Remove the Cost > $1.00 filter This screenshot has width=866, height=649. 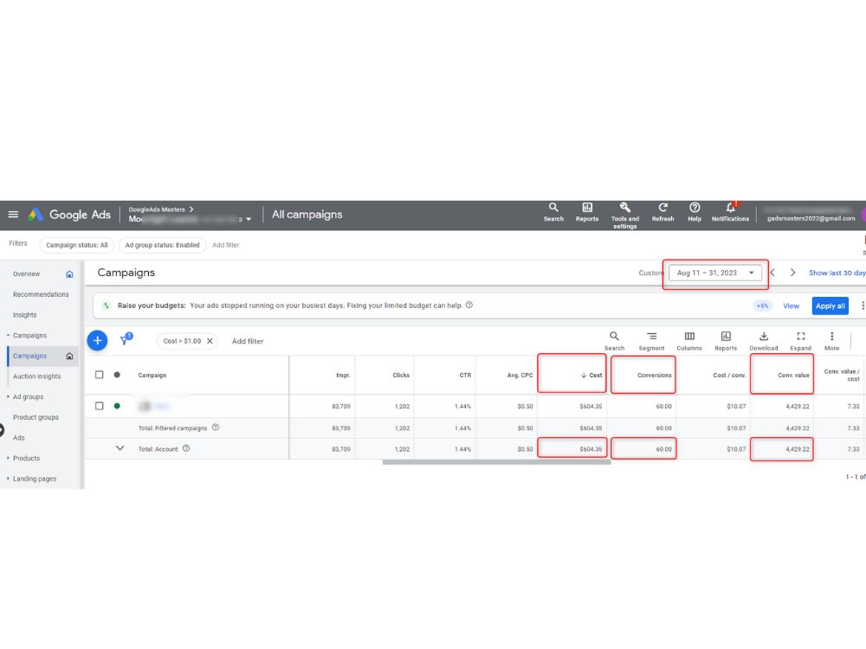(210, 341)
